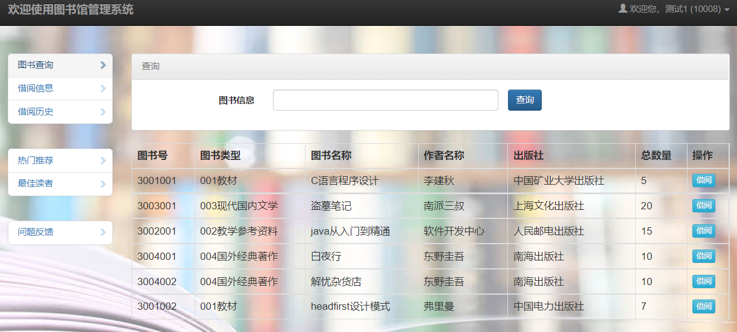This screenshot has height=332, width=737.
Task: Borrow 盗墓笔记 using its 借阅 button
Action: (x=704, y=206)
